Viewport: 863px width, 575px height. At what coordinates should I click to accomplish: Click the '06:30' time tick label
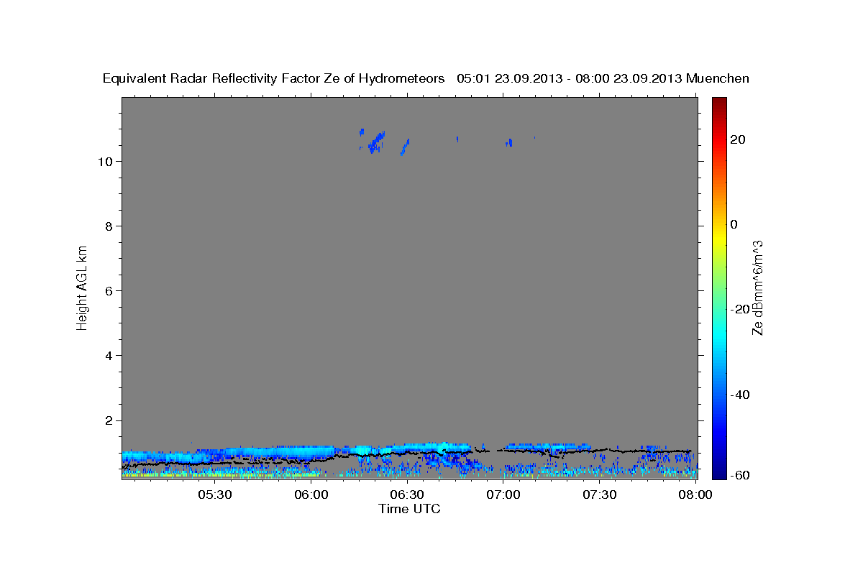(x=407, y=494)
